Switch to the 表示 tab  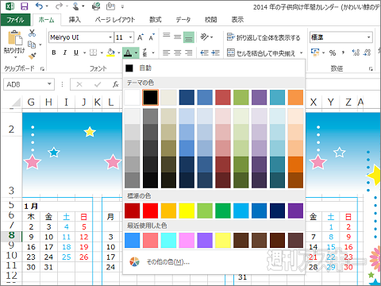[x=237, y=20]
